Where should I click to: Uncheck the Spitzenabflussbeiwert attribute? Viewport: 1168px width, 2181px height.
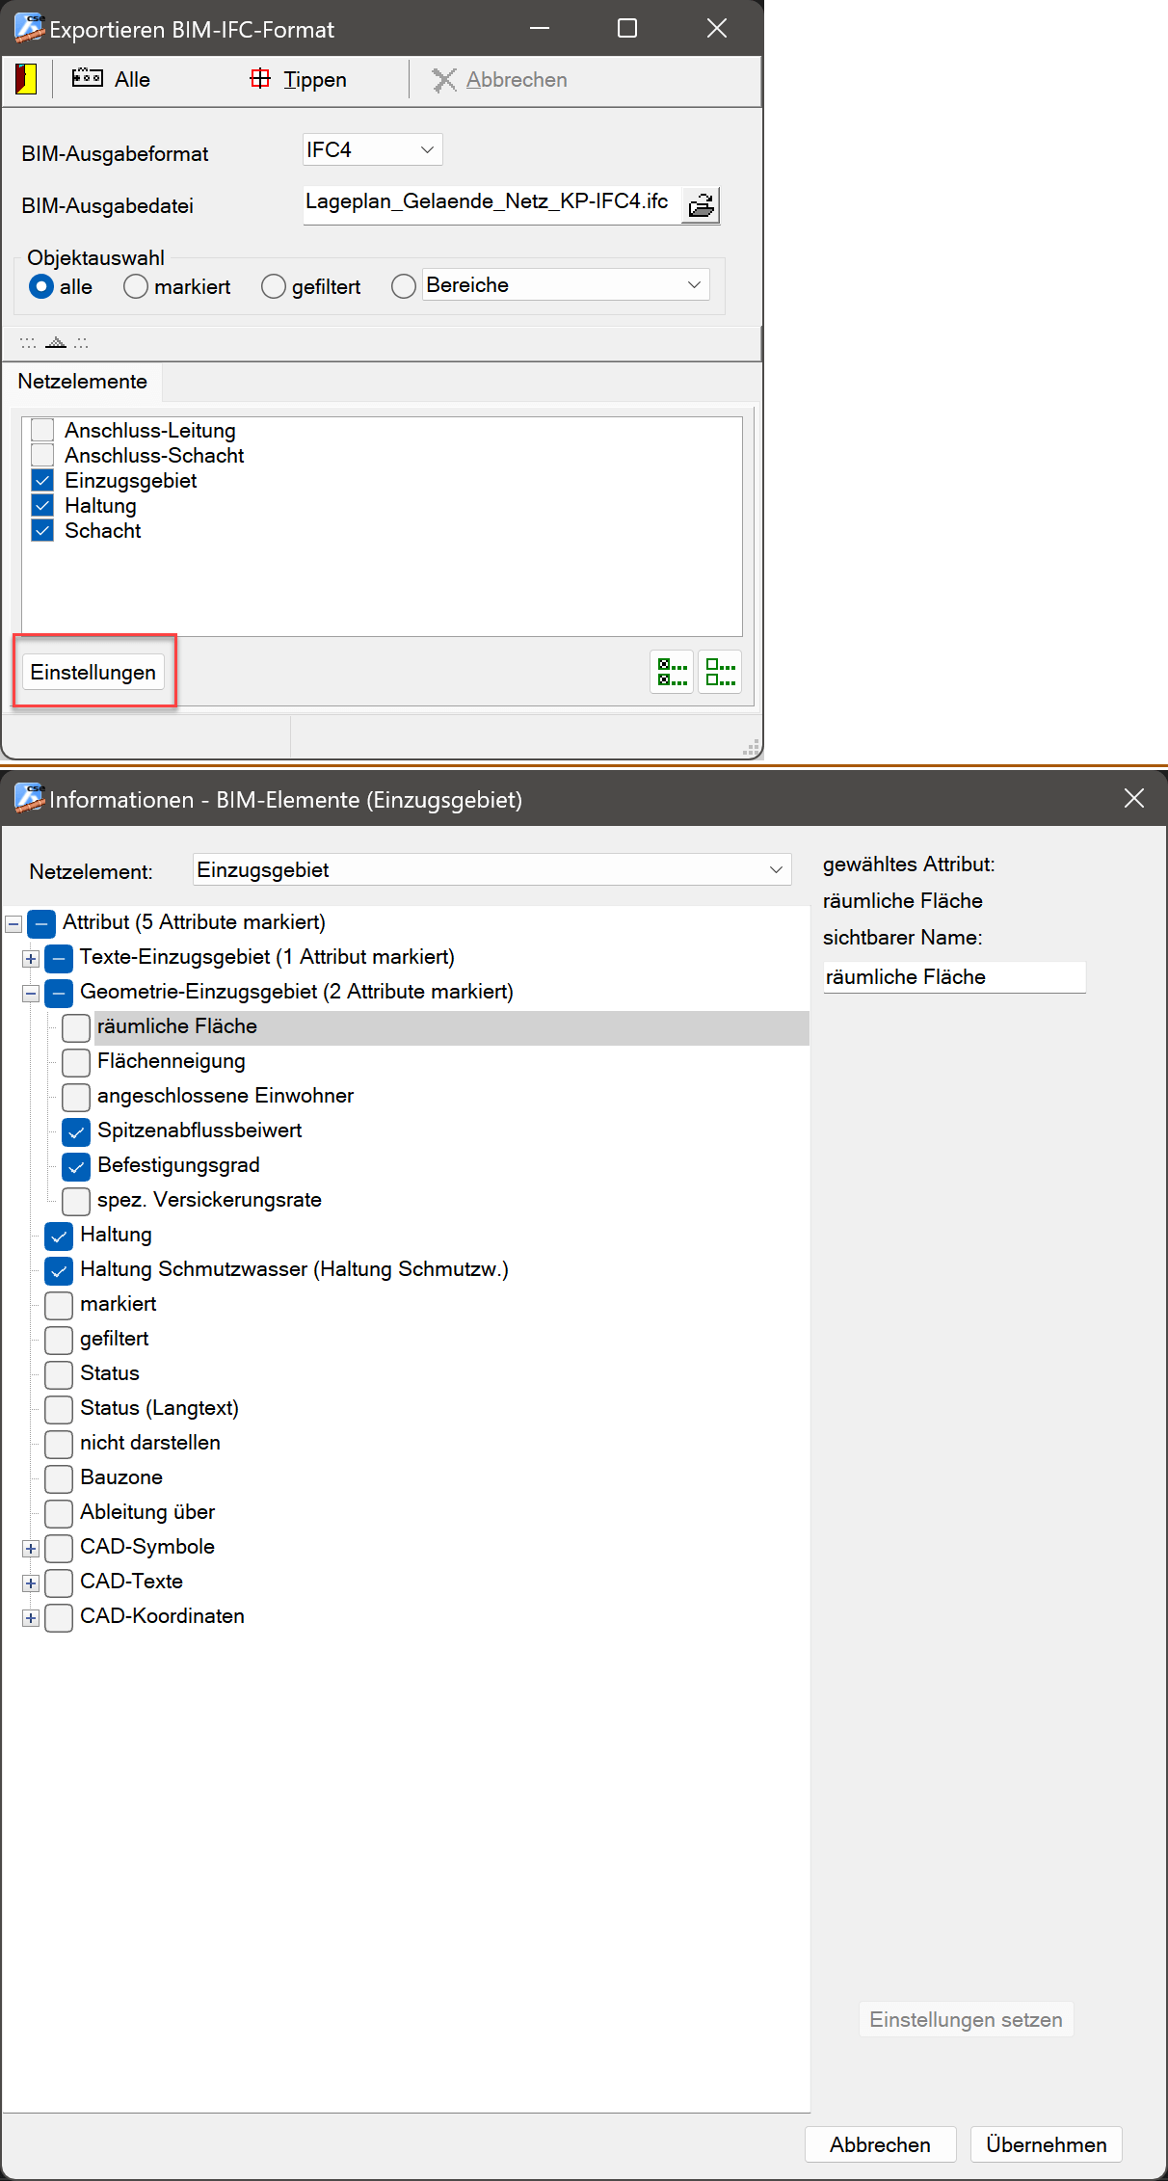[76, 1131]
